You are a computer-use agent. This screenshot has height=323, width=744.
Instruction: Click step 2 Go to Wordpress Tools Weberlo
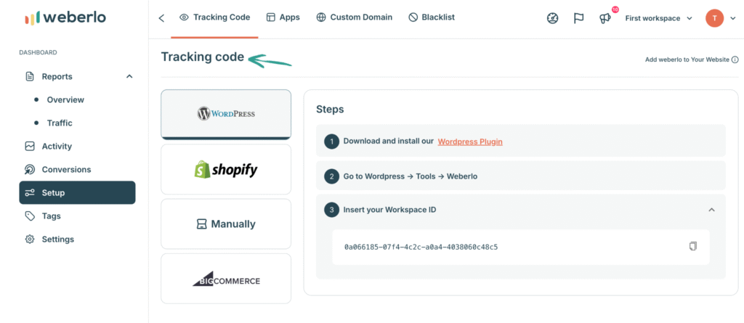[520, 176]
